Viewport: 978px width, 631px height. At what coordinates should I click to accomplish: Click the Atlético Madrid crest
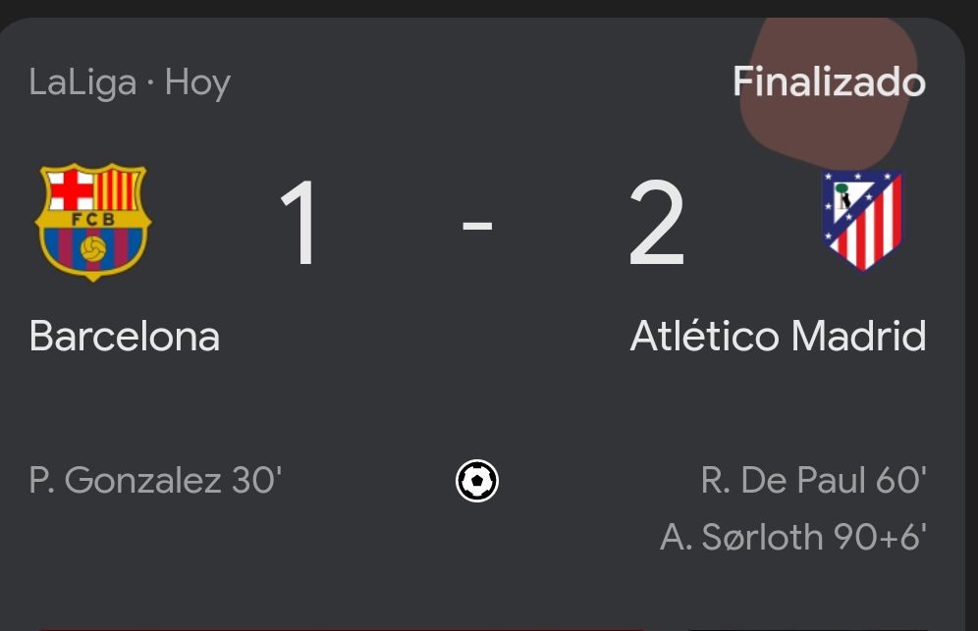[862, 221]
